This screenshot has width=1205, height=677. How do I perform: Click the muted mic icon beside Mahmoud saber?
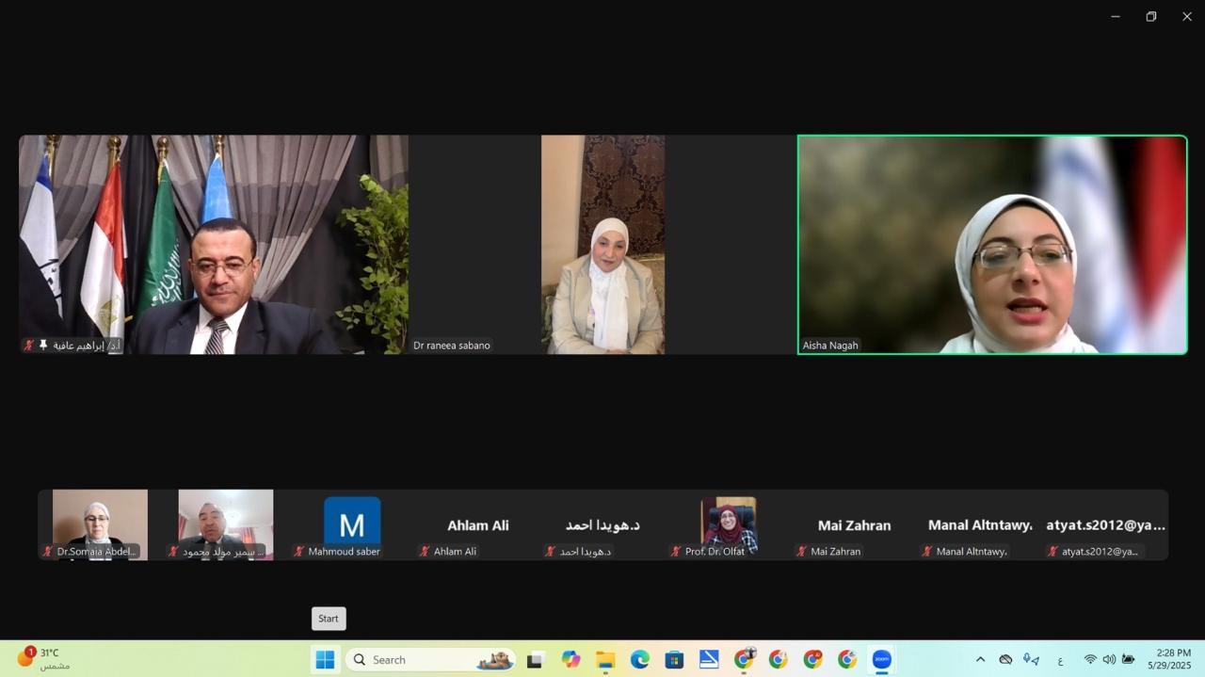click(299, 552)
